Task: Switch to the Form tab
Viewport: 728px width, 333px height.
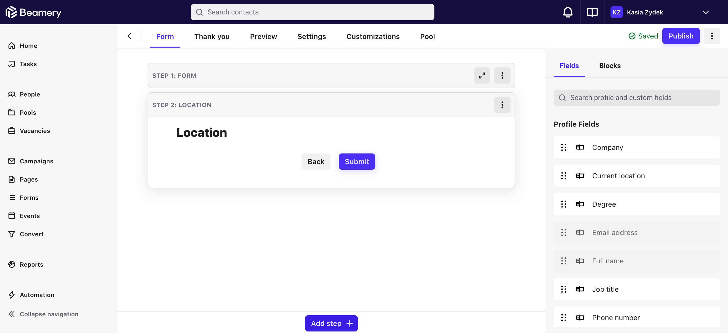Action: [x=165, y=36]
